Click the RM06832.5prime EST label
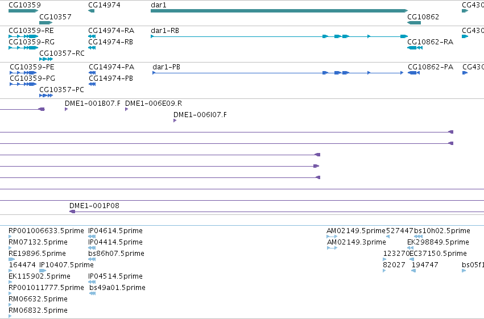484x319 pixels. coord(38,310)
